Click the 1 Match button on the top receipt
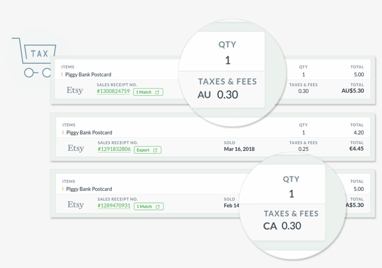Screen dimensions: 382x268 point(148,92)
